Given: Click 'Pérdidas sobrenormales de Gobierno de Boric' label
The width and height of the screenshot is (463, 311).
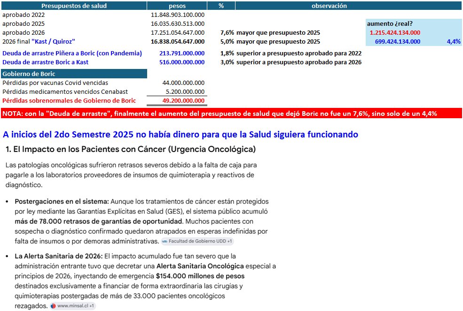Looking at the screenshot, I should point(69,100).
